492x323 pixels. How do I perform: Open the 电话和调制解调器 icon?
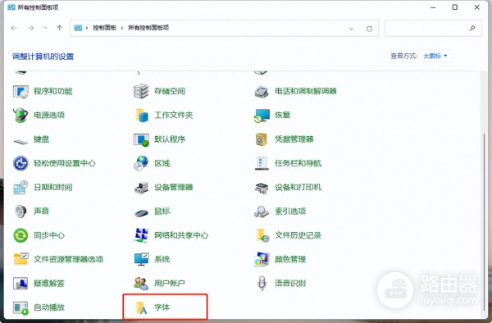(262, 92)
